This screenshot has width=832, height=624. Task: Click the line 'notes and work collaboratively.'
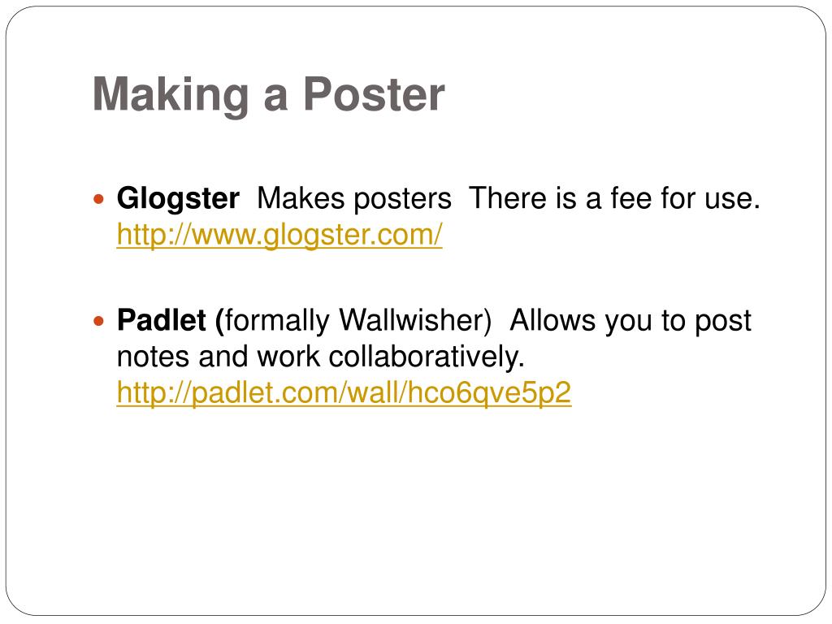click(320, 357)
